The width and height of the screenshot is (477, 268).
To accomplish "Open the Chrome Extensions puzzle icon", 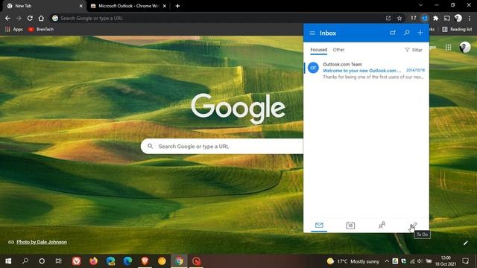I will pyautogui.click(x=435, y=18).
